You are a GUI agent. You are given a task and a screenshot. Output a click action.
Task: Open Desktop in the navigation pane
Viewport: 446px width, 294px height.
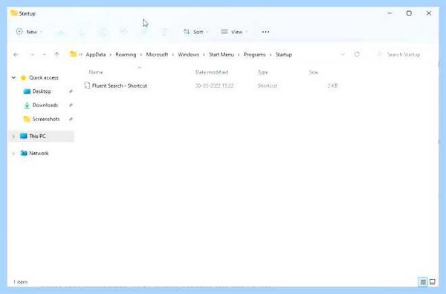click(42, 91)
